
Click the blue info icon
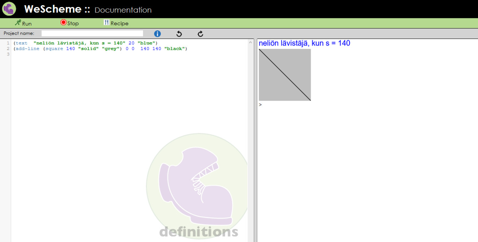[x=158, y=34]
